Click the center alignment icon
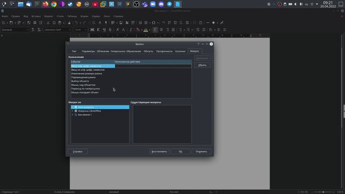345x194 pixels. click(x=161, y=30)
